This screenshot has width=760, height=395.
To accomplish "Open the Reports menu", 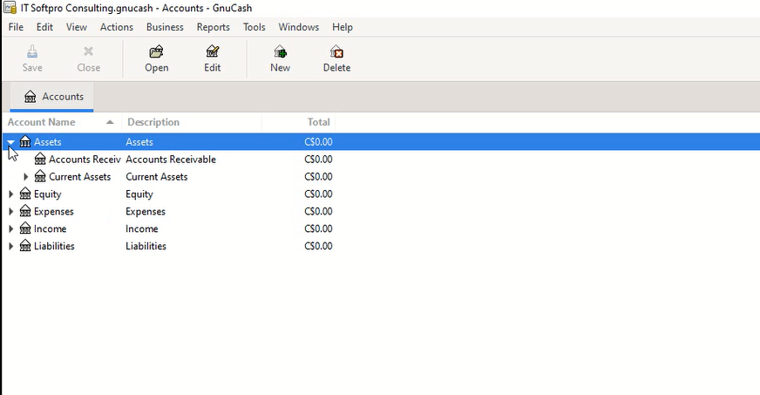I will pos(213,27).
